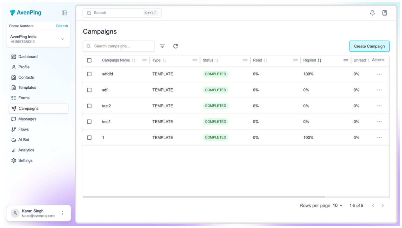The image size is (402, 228).
Task: Toggle the select-all campaigns checkbox
Action: (89, 60)
